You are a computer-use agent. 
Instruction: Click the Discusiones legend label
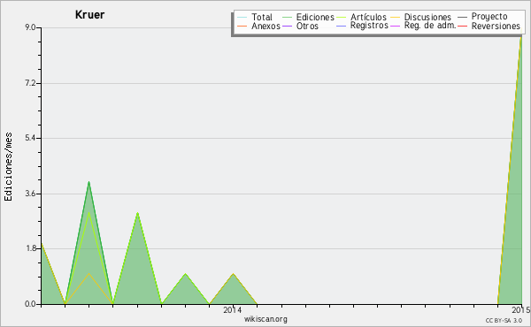point(427,17)
